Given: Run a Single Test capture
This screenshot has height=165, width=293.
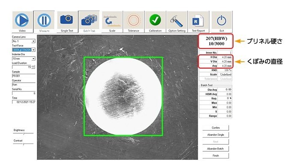Looking at the screenshot, I should 67,22.
